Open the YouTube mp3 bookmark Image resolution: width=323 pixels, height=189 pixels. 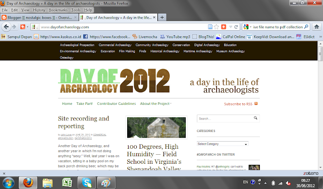click(x=175, y=37)
